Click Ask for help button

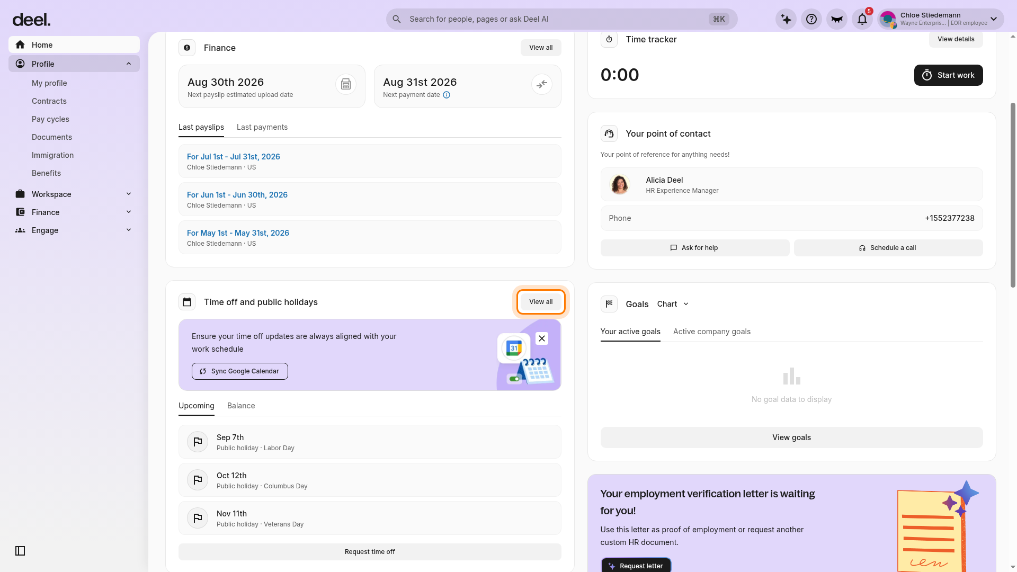click(x=695, y=248)
